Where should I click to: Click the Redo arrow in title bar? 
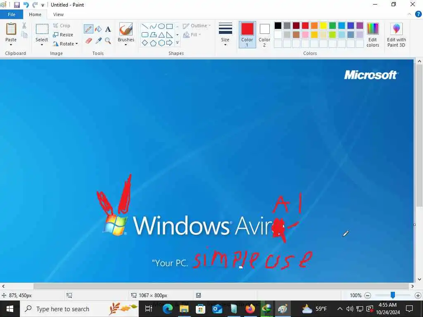click(x=35, y=5)
